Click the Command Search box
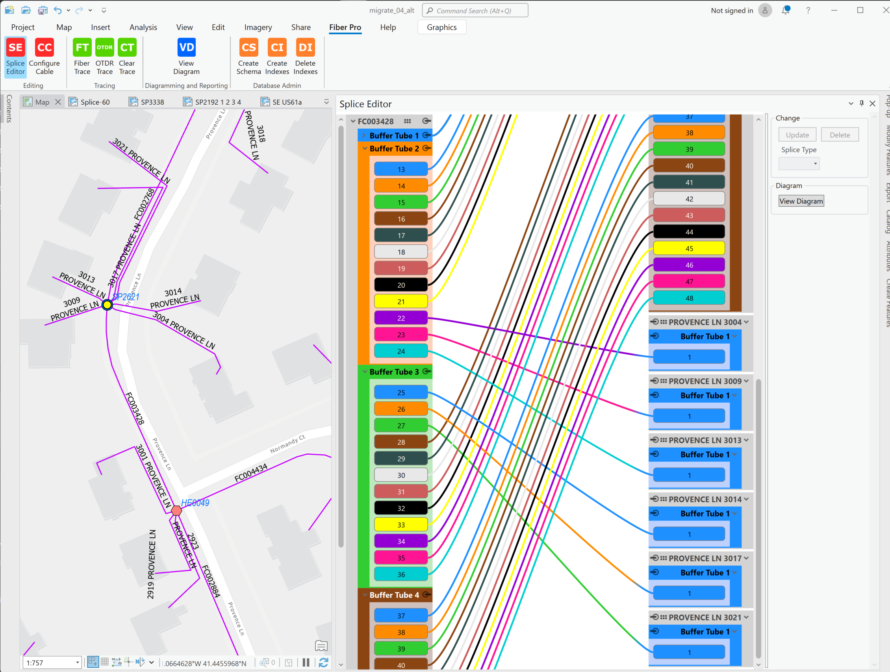The width and height of the screenshot is (890, 672). 475,11
